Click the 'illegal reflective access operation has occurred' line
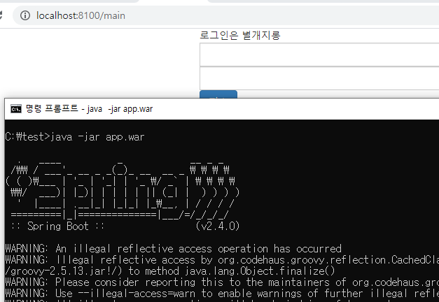Screen dimensions: 439x302 (174, 249)
